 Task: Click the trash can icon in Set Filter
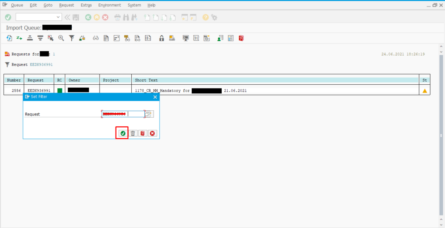click(x=133, y=133)
